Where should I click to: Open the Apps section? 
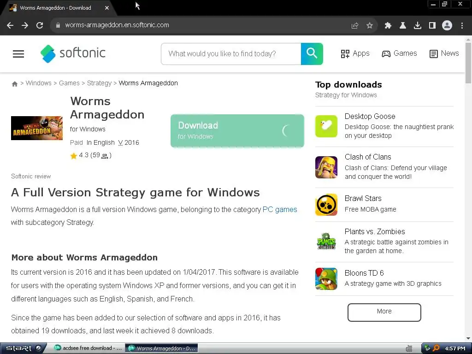click(x=355, y=53)
